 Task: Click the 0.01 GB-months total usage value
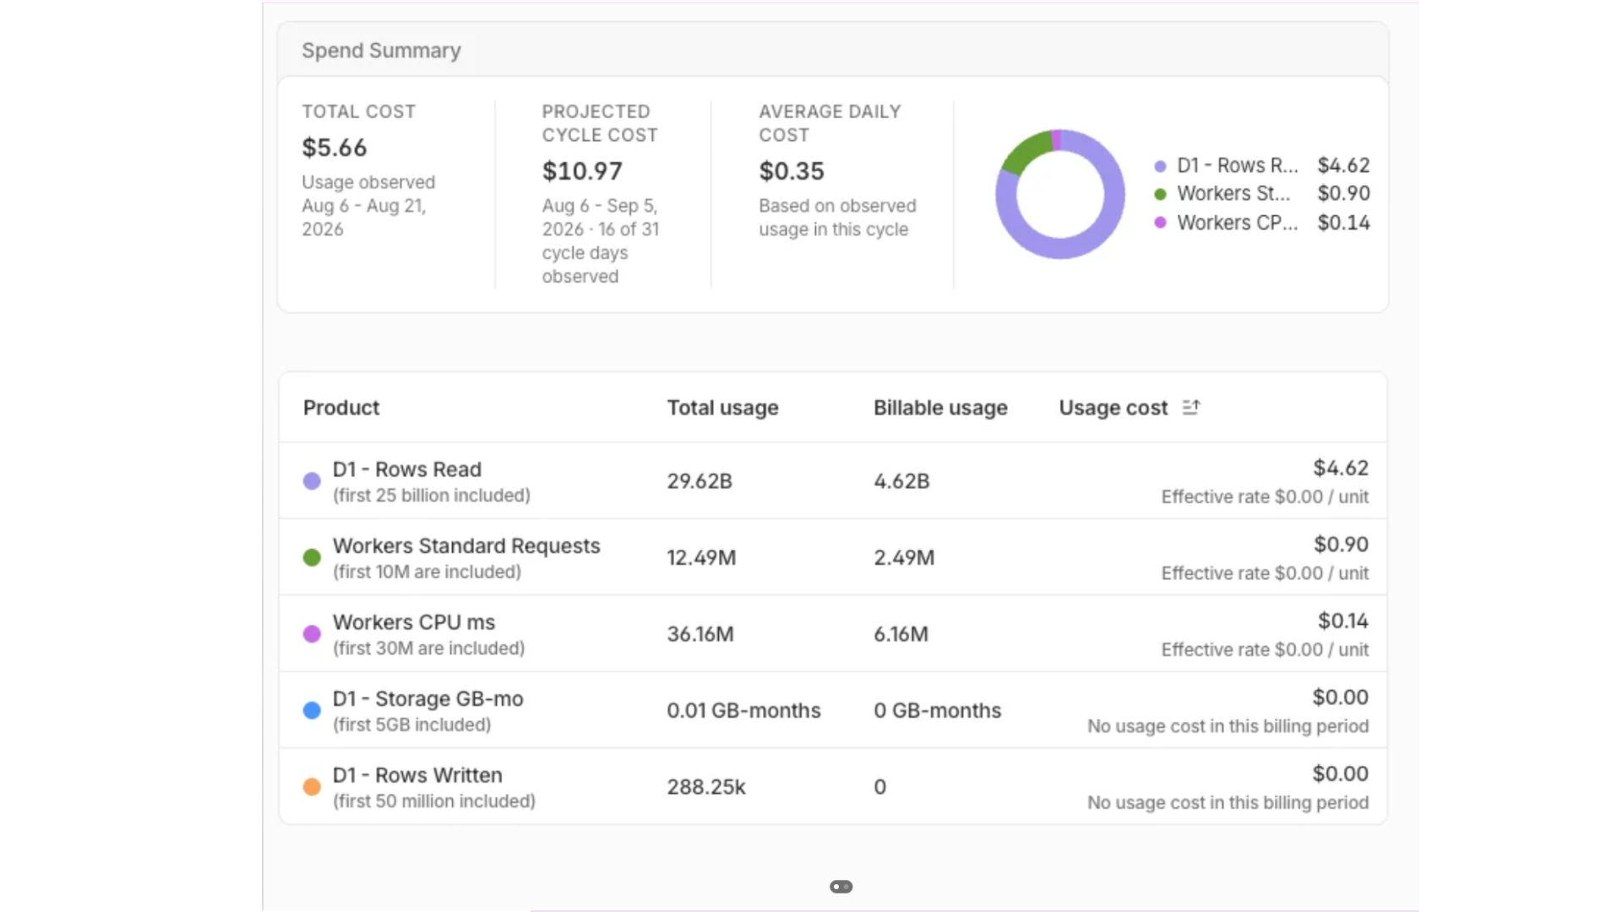(743, 711)
